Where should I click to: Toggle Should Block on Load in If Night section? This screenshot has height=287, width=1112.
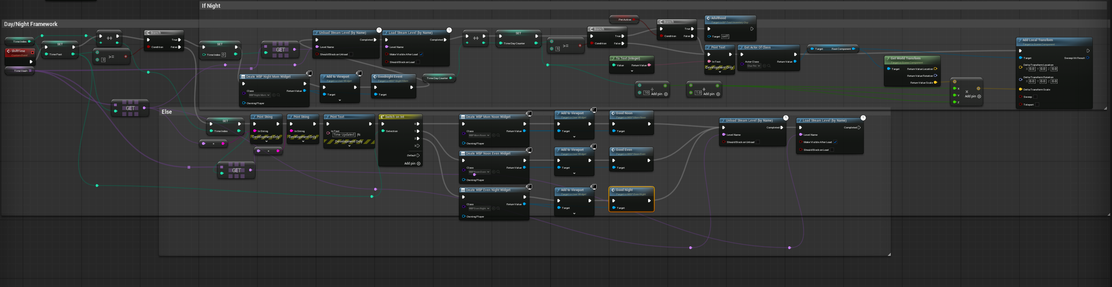418,62
